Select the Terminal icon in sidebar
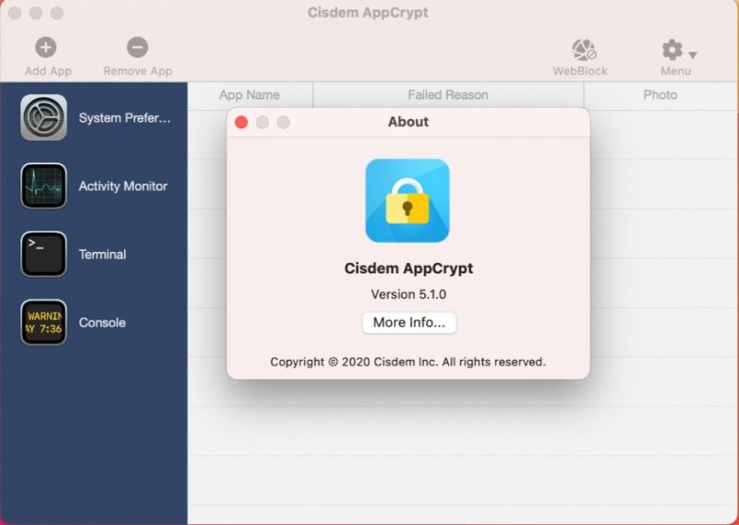 [43, 254]
